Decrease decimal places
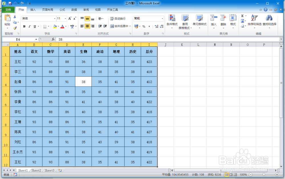Image resolution: width=285 pixels, height=179 pixels. [162, 26]
